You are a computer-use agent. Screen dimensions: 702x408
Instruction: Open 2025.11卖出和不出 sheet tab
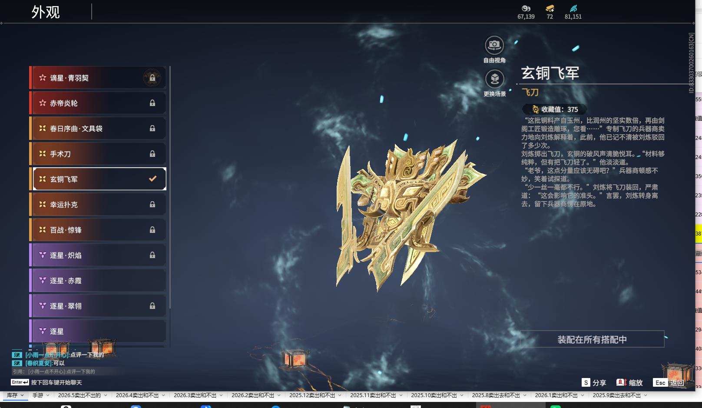point(373,395)
